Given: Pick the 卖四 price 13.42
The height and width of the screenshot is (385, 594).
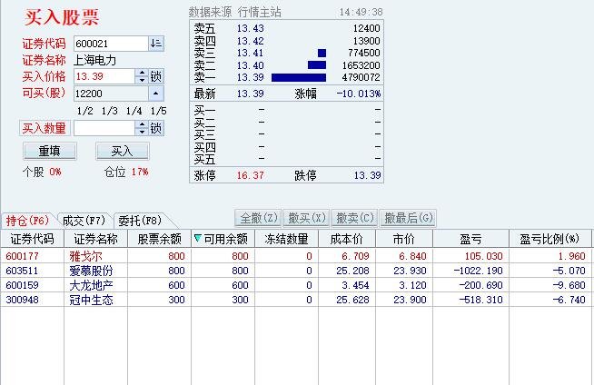Looking at the screenshot, I should [x=251, y=41].
